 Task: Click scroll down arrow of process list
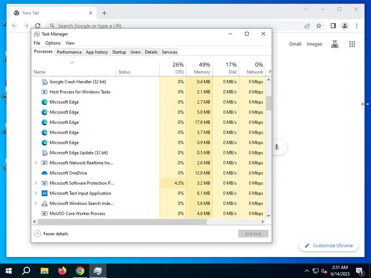point(268,216)
